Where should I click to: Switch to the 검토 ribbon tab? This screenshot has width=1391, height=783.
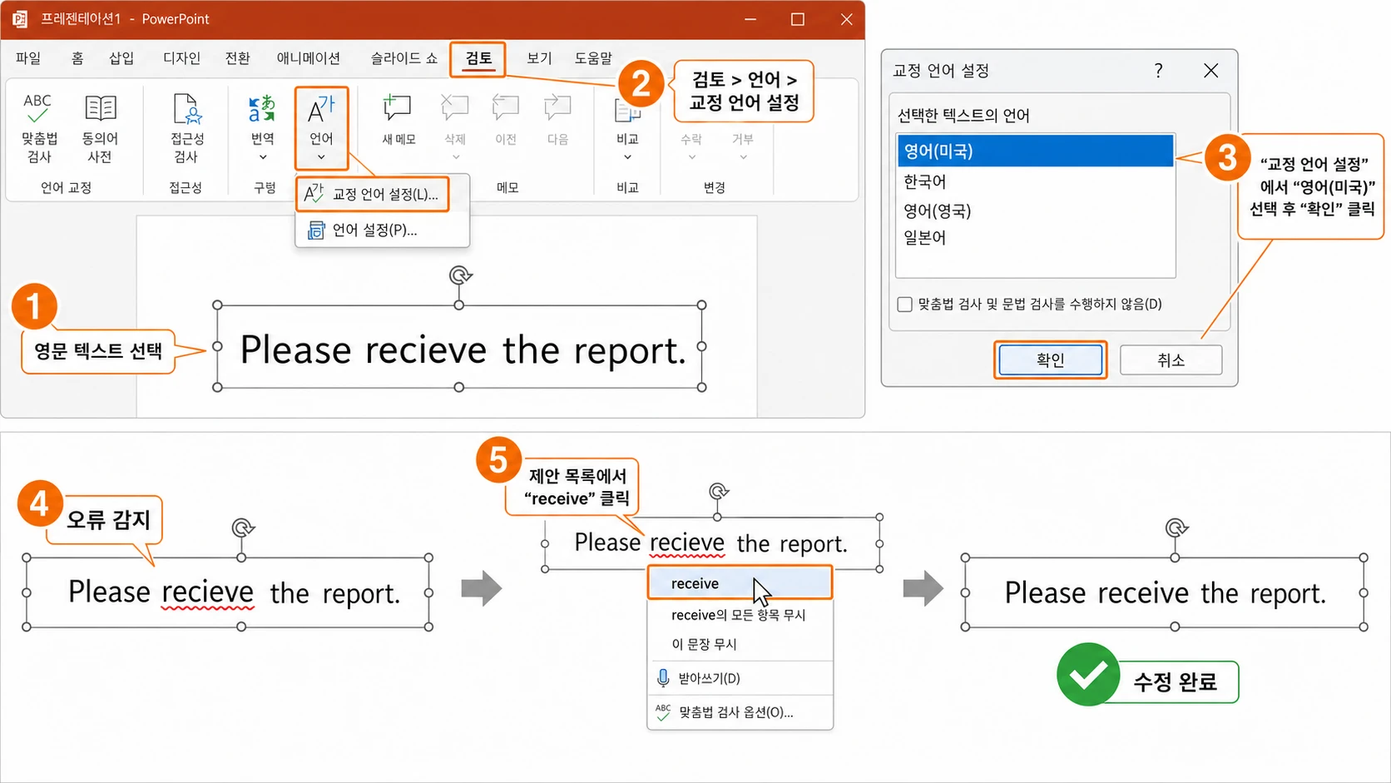(478, 58)
